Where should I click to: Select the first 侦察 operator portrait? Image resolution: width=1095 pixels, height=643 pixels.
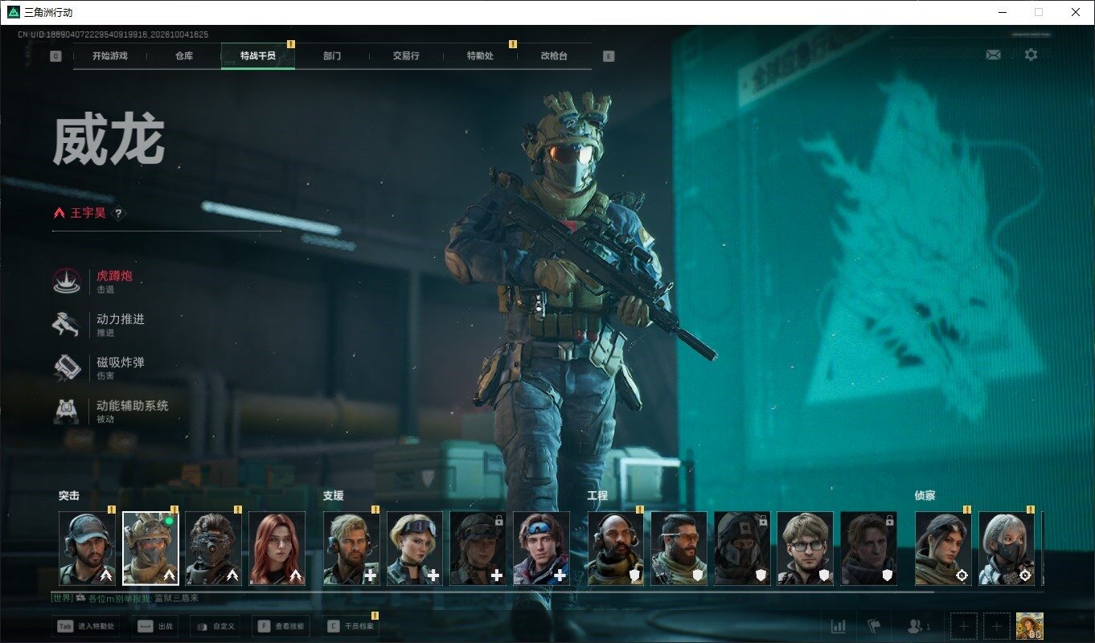[943, 548]
